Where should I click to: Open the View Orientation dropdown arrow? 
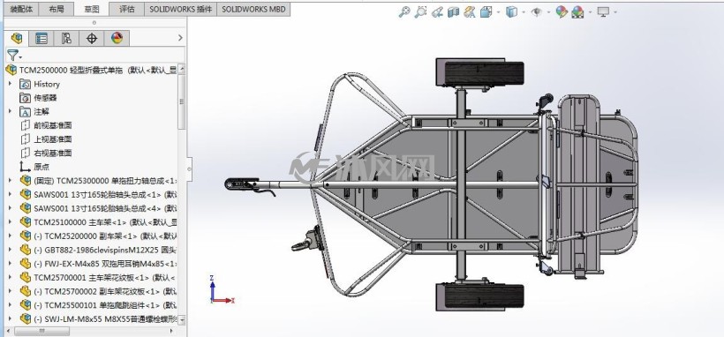(x=498, y=12)
